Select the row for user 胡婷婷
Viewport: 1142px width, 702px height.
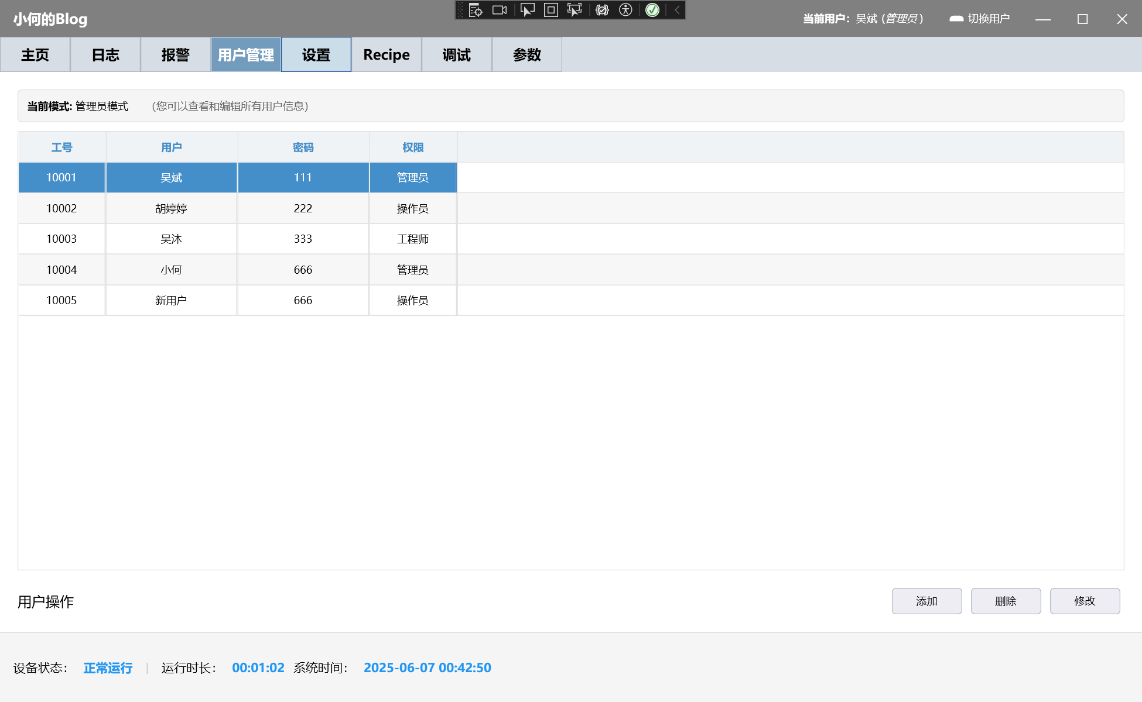[x=171, y=209]
